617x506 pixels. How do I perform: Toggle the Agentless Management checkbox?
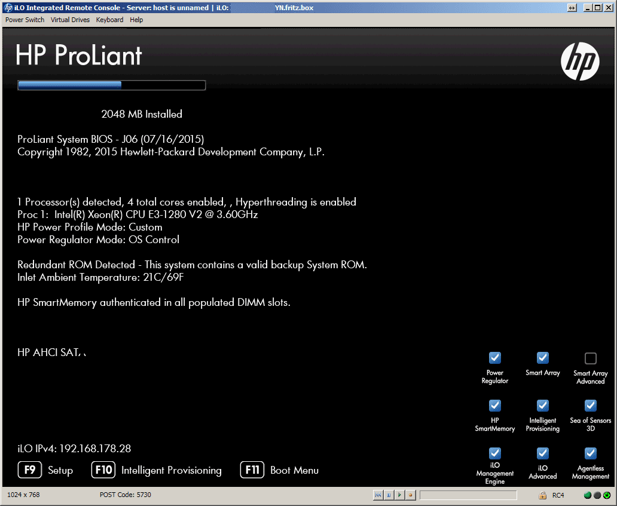[591, 453]
